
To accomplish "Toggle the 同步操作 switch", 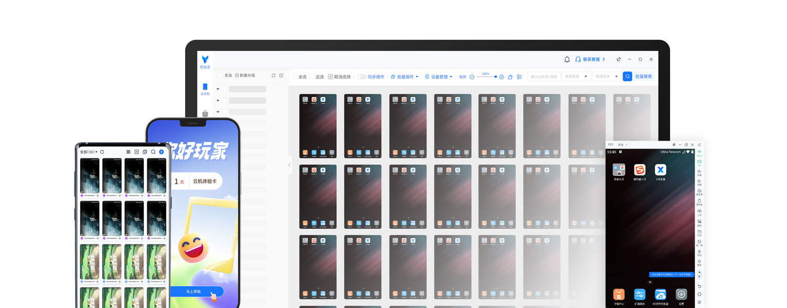I will 361,77.
